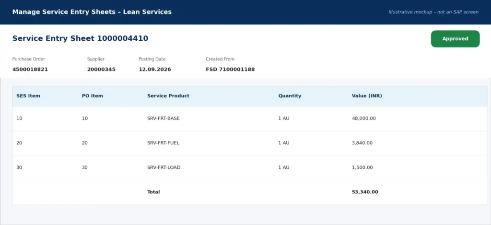The image size is (491, 225).
Task: Open source document FSD 7100001188
Action: [230, 69]
